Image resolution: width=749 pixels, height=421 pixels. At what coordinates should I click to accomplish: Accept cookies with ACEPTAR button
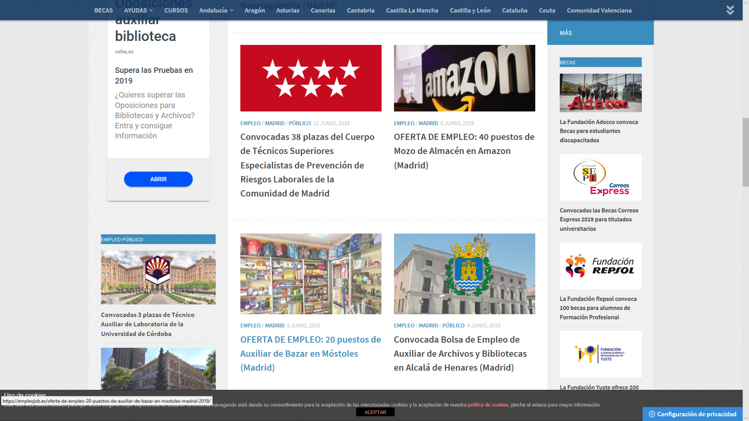pos(375,412)
